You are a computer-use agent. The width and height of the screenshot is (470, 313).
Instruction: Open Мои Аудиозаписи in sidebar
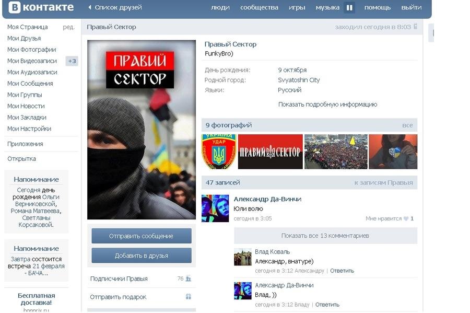32,72
